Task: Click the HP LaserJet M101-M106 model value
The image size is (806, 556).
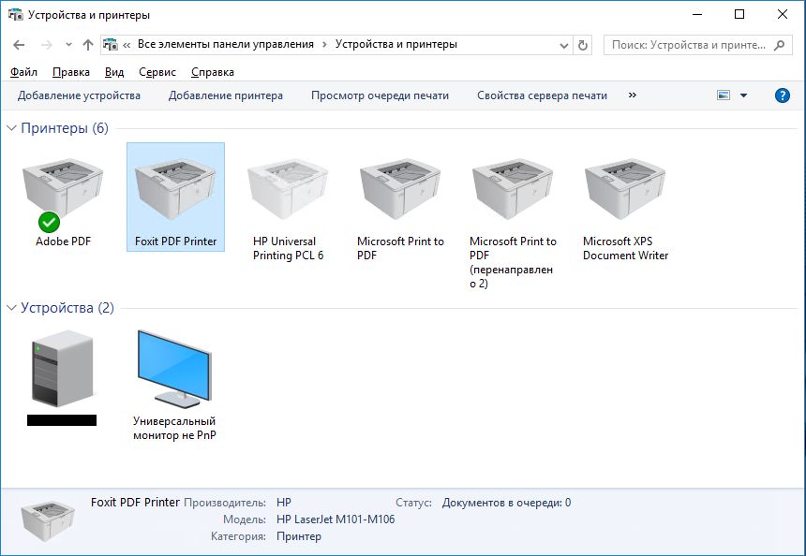Action: 336,519
